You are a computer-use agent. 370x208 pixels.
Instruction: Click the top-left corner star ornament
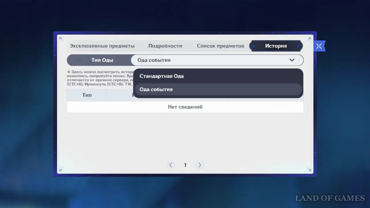point(61,38)
